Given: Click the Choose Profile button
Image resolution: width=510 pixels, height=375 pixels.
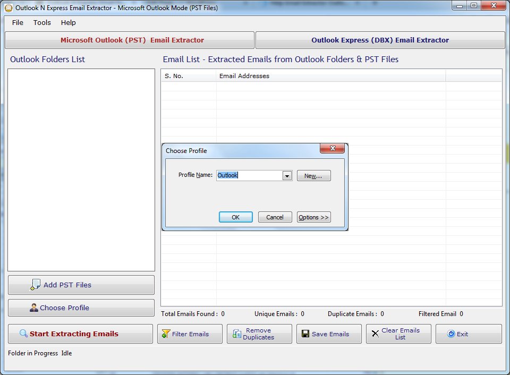Looking at the screenshot, I should (81, 308).
